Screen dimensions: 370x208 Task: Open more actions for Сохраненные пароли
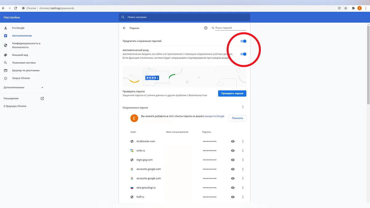point(243,107)
